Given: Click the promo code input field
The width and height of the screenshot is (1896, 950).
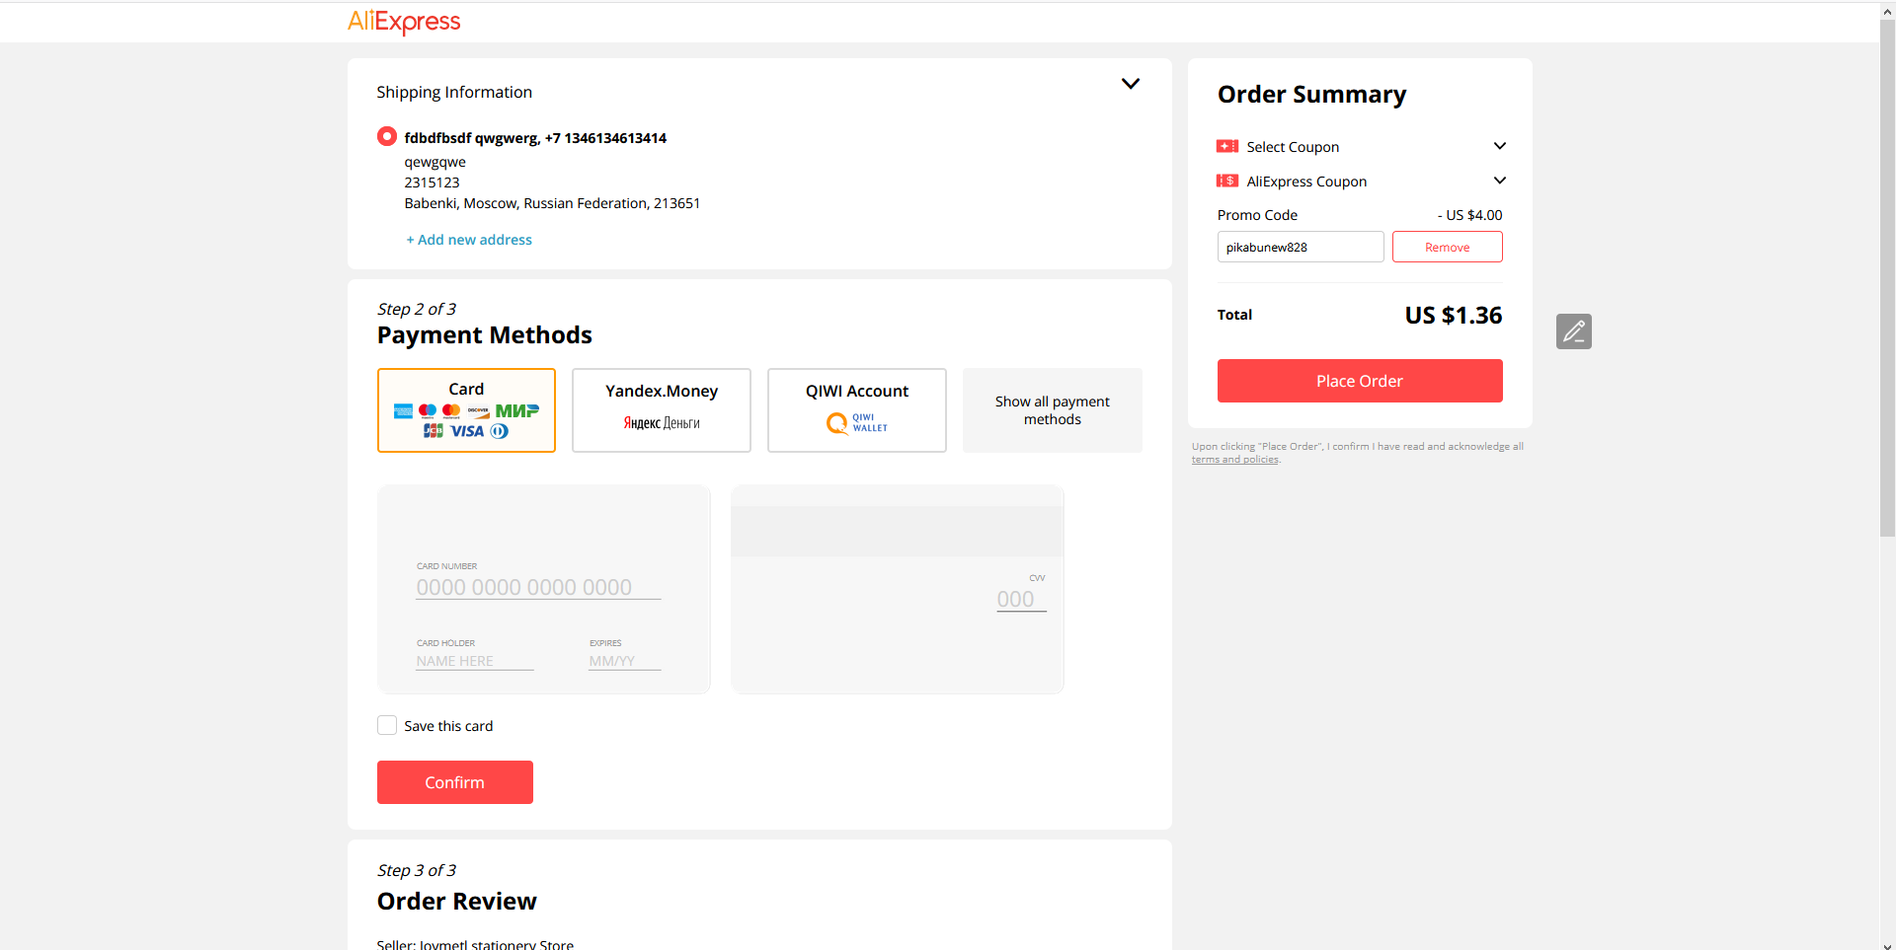Looking at the screenshot, I should (1301, 247).
